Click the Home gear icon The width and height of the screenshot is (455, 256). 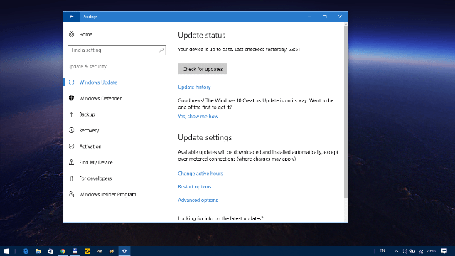[71, 34]
